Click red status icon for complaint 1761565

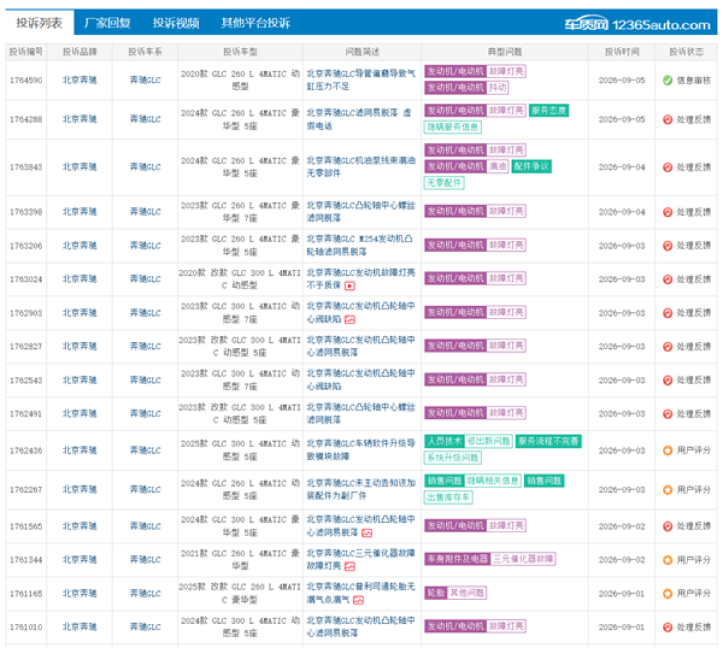[x=667, y=525]
